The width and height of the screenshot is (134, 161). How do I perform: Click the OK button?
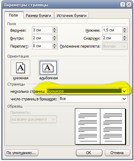89,153
